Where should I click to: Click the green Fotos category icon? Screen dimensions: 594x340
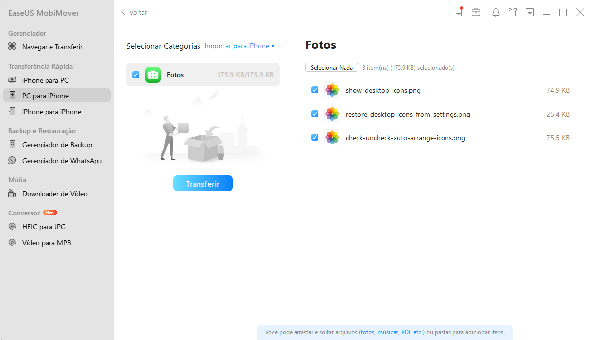coord(153,75)
